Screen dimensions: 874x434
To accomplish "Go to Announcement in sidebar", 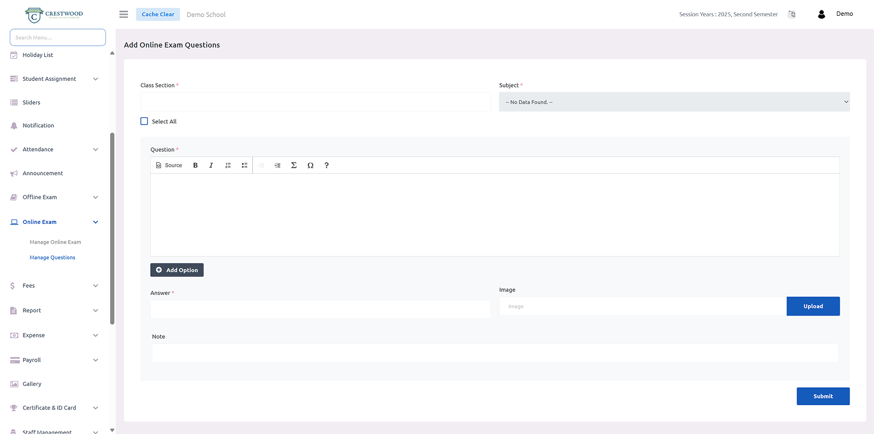I will pos(43,173).
